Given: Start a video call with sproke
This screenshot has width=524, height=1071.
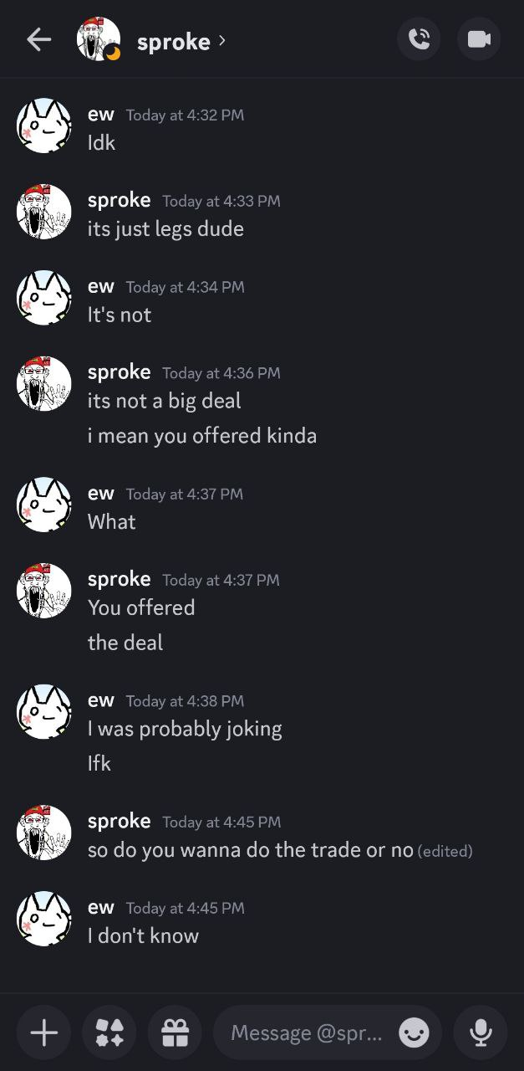Looking at the screenshot, I should [x=479, y=39].
